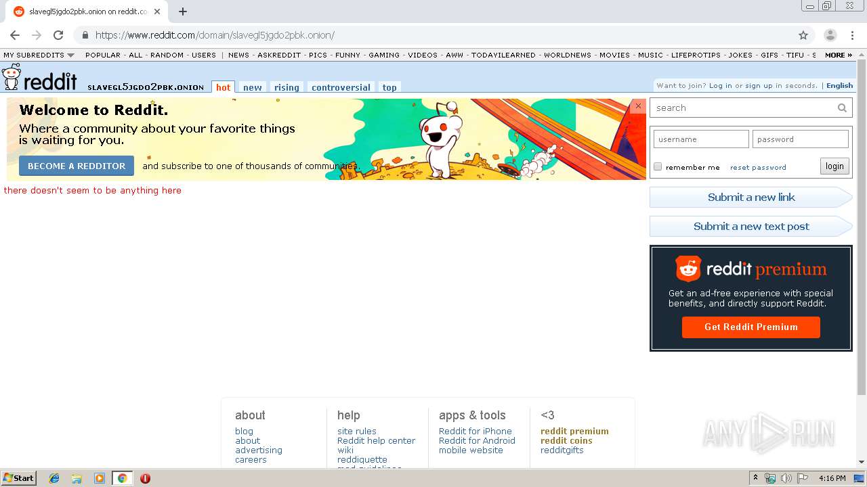Screen dimensions: 867x487
Task: Click the BECOME A REDDITOR button
Action: [x=77, y=166]
